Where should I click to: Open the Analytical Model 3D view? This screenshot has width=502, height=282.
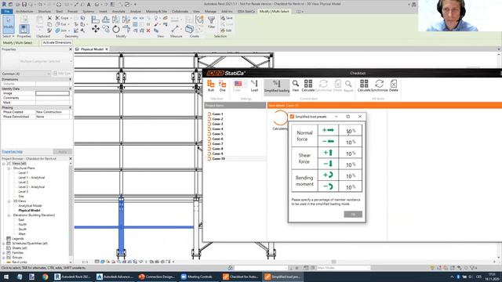30,205
